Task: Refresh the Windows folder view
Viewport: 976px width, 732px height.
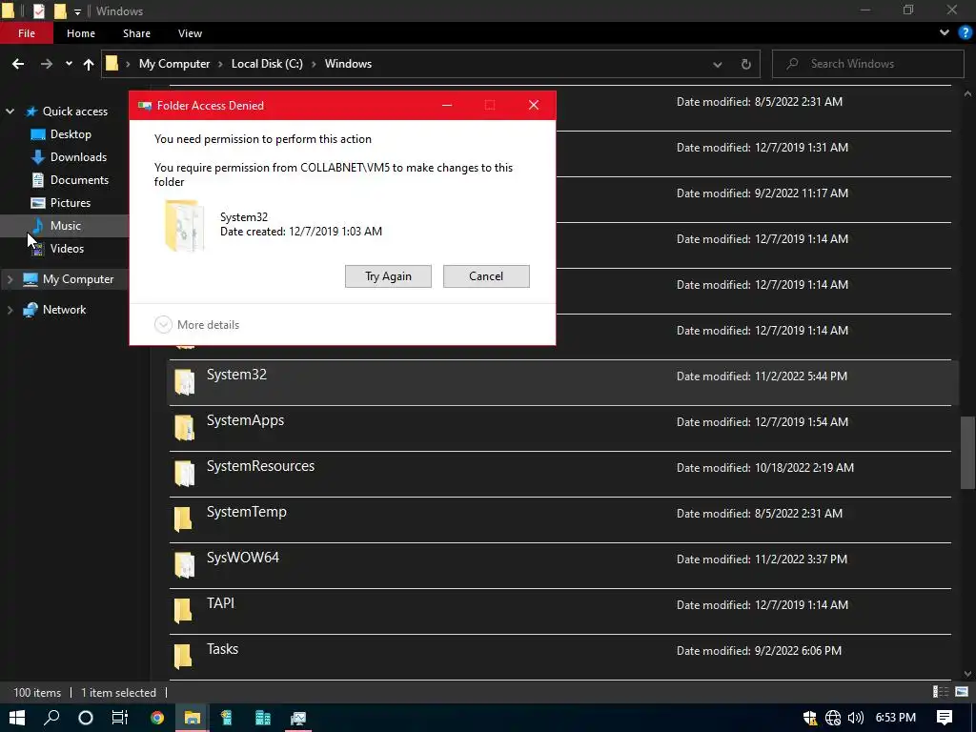Action: click(x=745, y=64)
